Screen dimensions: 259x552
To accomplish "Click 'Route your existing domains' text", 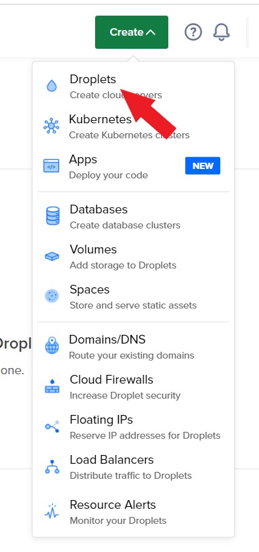I will click(131, 355).
